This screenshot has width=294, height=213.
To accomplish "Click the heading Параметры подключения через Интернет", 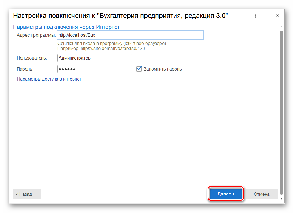I will click(x=66, y=27).
